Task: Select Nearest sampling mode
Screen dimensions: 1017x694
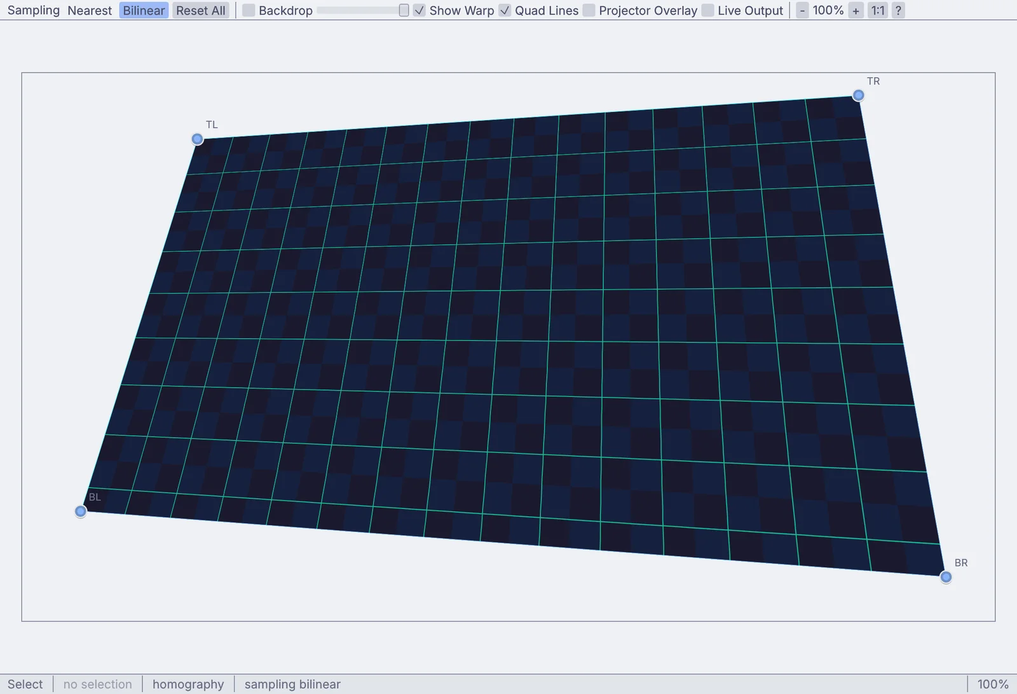Action: click(x=90, y=10)
